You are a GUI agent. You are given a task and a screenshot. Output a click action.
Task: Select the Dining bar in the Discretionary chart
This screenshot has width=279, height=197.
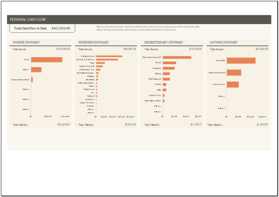(166, 74)
